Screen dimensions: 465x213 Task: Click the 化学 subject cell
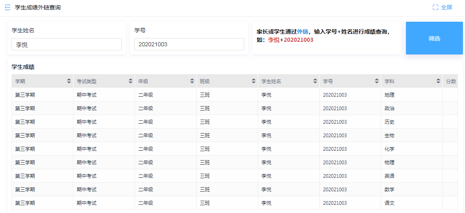pyautogui.click(x=389, y=149)
